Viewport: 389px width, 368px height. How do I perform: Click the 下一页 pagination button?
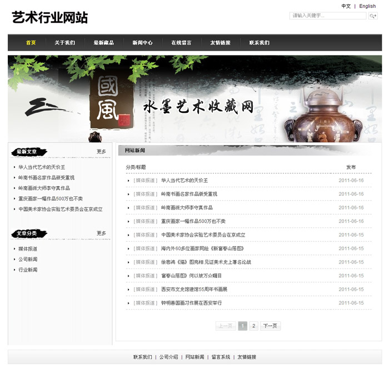270,326
